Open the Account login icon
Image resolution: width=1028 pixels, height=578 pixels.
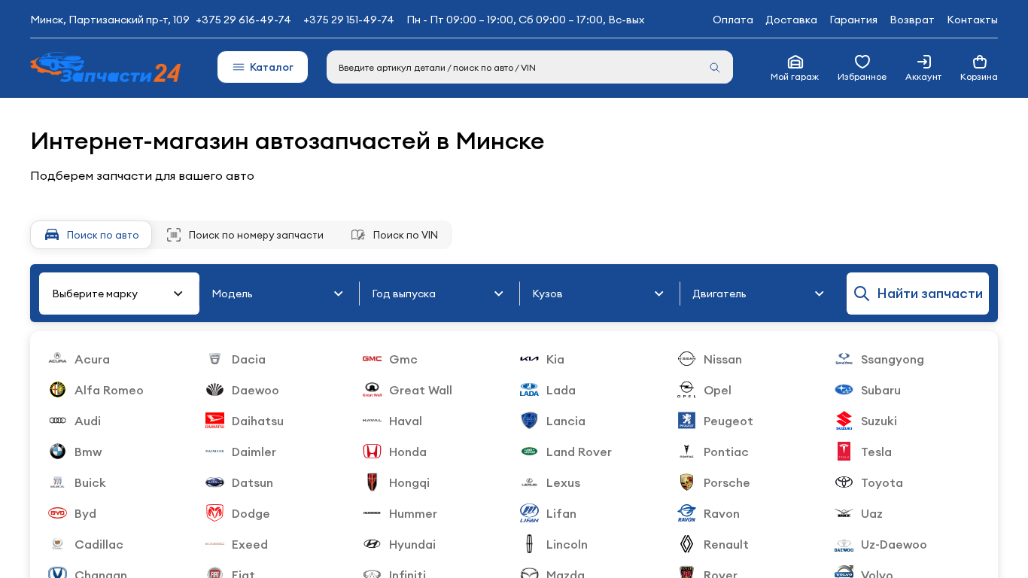[x=923, y=62]
